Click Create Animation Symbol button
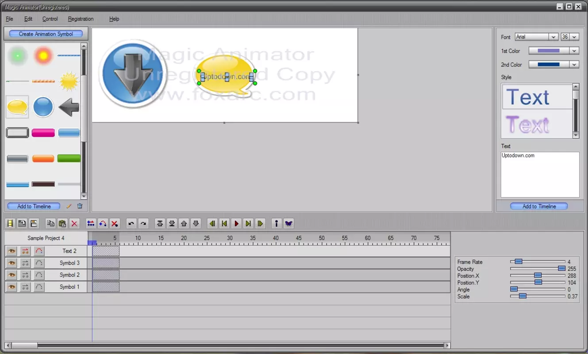Image resolution: width=588 pixels, height=354 pixels. [x=46, y=34]
